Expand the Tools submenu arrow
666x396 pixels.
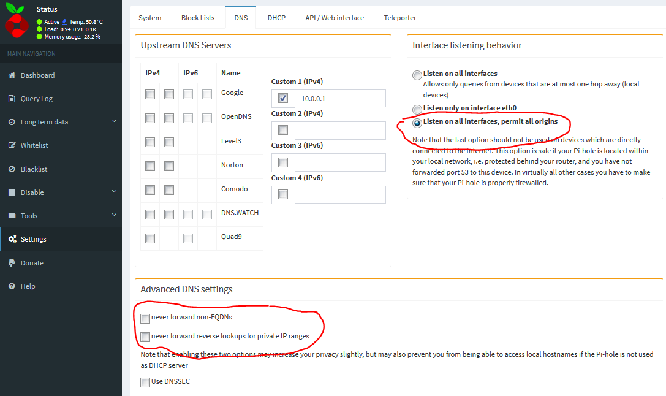pyautogui.click(x=114, y=215)
